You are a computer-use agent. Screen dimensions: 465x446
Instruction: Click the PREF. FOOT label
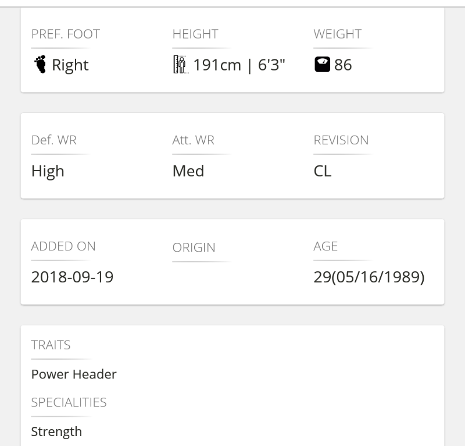(65, 34)
